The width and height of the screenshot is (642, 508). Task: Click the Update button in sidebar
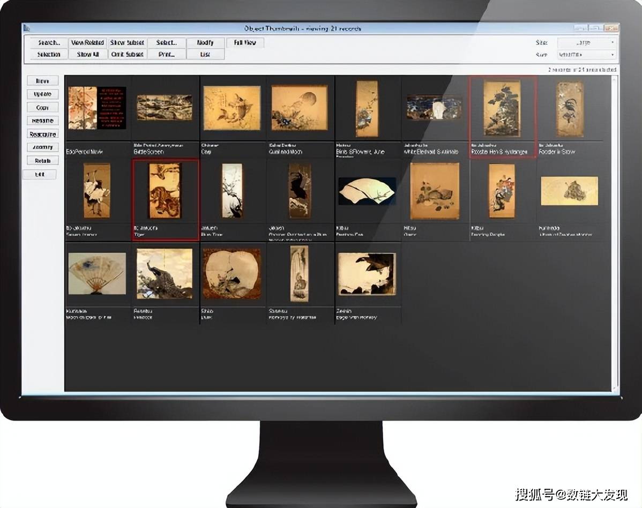pyautogui.click(x=42, y=94)
